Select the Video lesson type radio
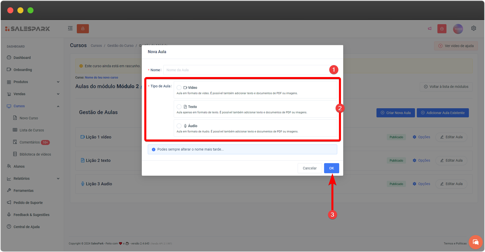This screenshot has height=252, width=485. point(179,88)
